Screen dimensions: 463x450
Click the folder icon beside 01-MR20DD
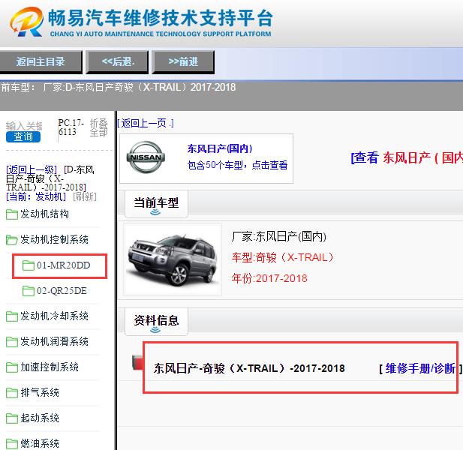tap(29, 265)
